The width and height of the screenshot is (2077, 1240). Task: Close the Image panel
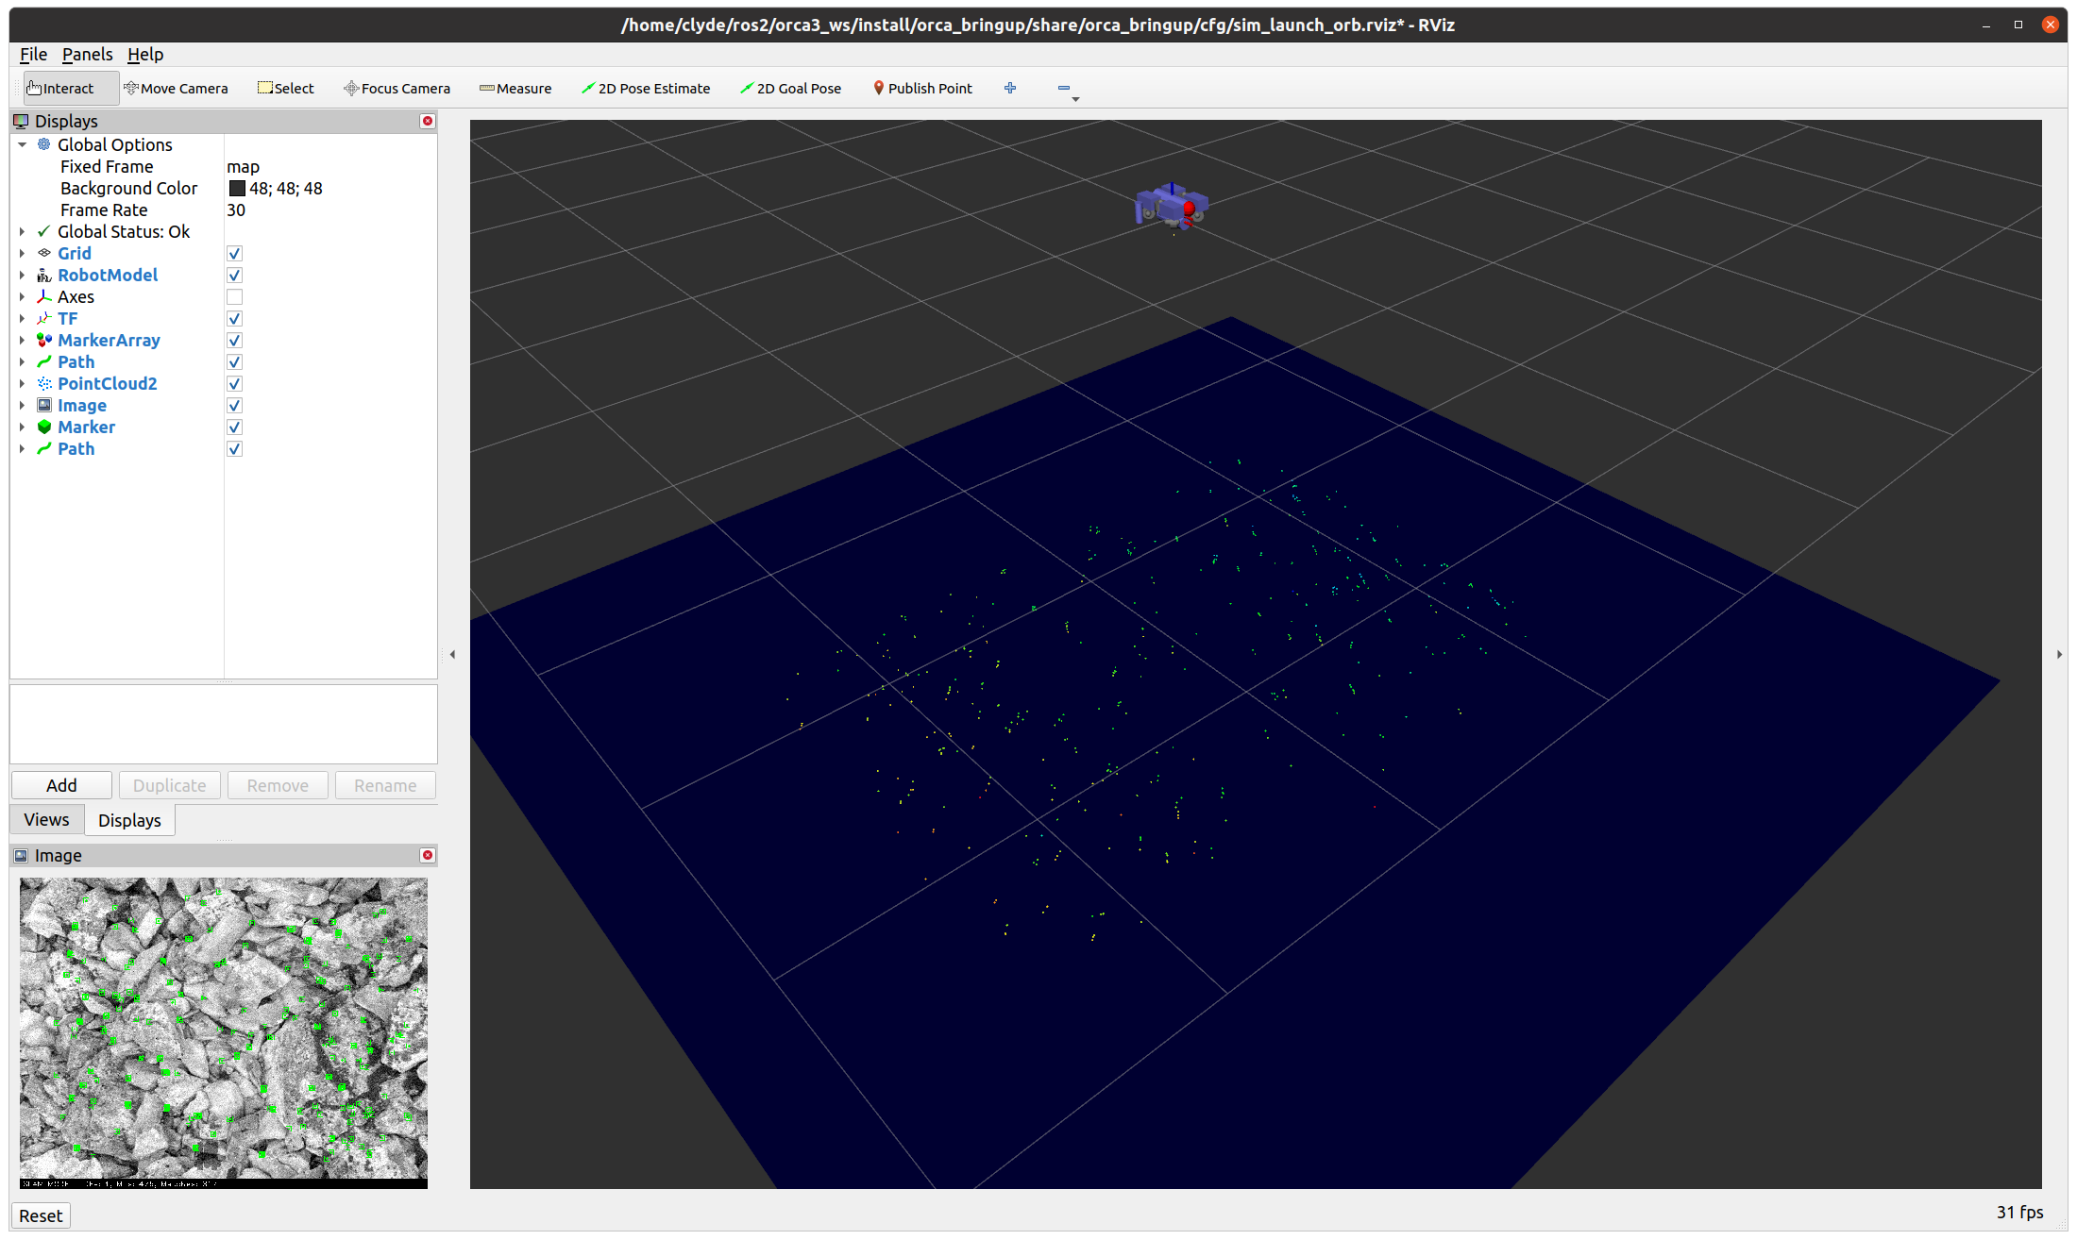(428, 855)
